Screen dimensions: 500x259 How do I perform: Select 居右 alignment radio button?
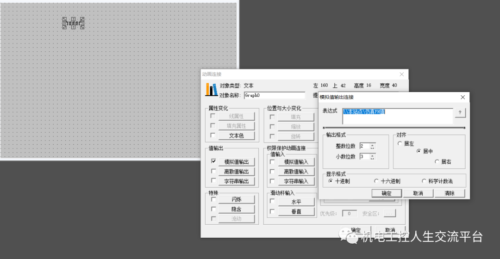coord(437,161)
